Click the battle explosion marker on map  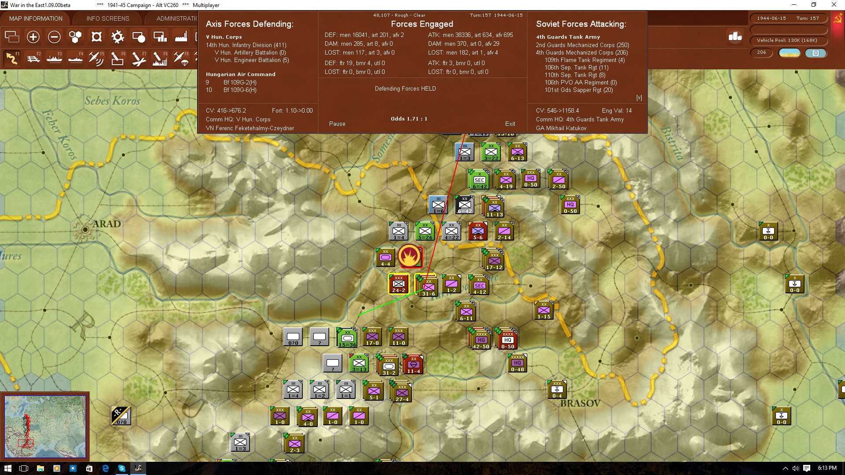pos(410,256)
